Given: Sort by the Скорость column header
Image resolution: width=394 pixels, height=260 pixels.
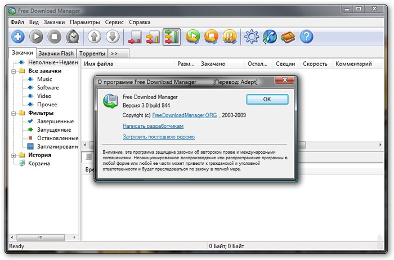Looking at the screenshot, I should 316,64.
